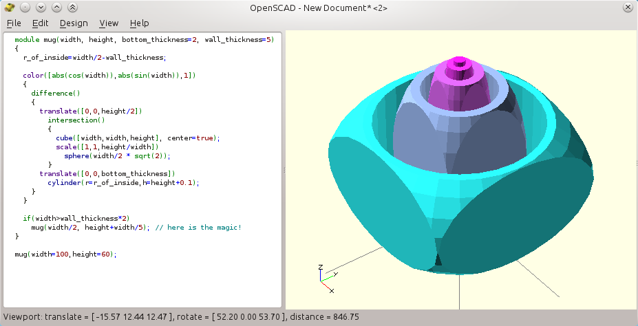638x326 pixels.
Task: Maximize the window with the up-chevron button
Action: pos(56,7)
